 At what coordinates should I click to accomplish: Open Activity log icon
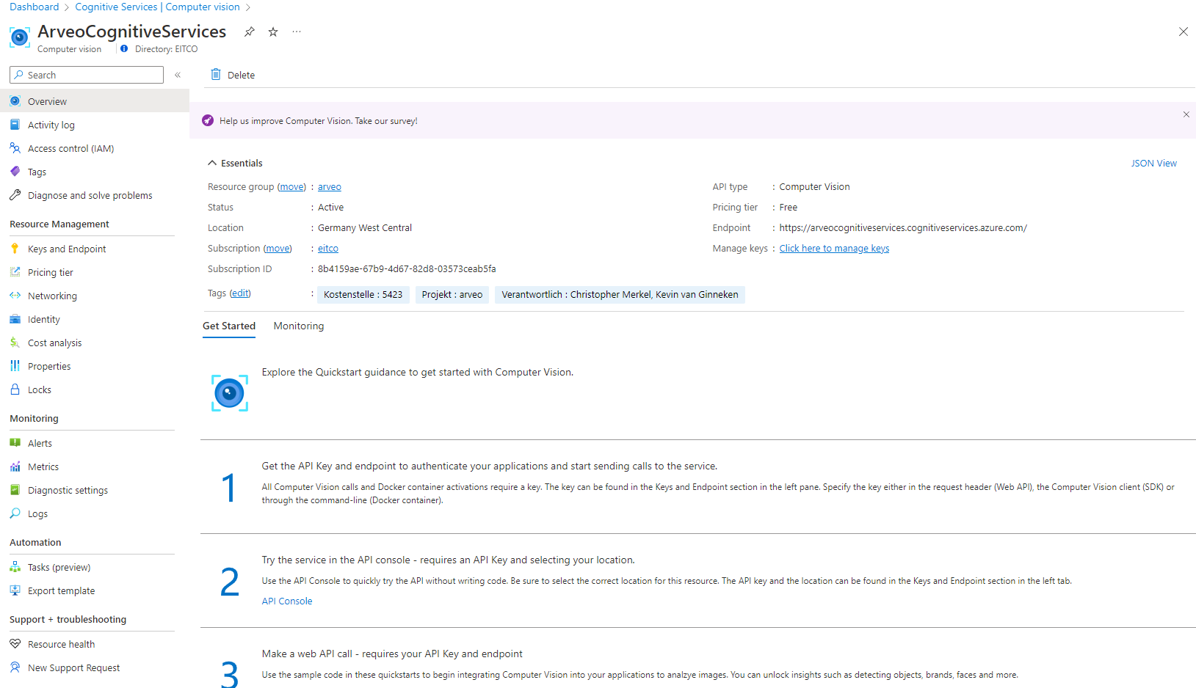pos(15,125)
